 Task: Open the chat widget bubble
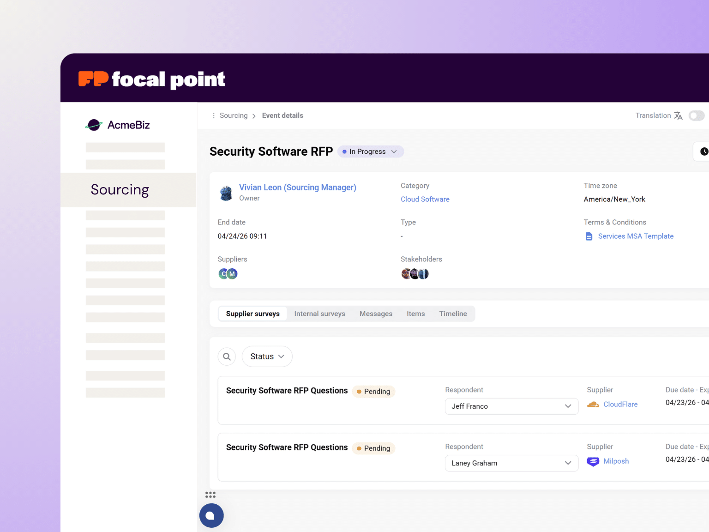(x=211, y=515)
